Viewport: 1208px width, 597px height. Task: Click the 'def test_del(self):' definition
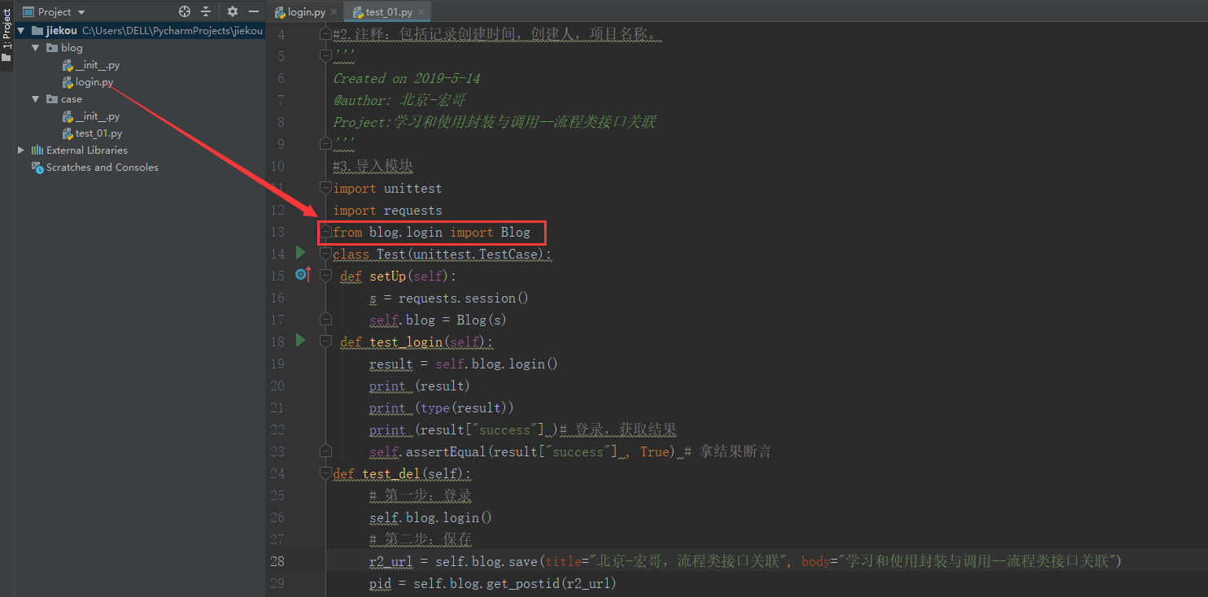[x=402, y=473]
